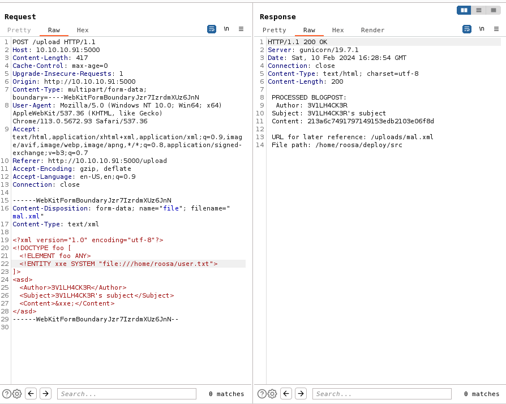Click the Content &xxe; entity line
The height and width of the screenshot is (404, 506).
67,303
